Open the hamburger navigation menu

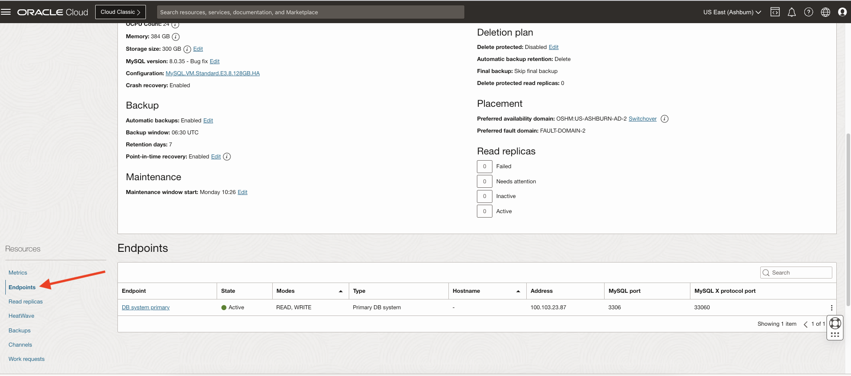click(6, 12)
